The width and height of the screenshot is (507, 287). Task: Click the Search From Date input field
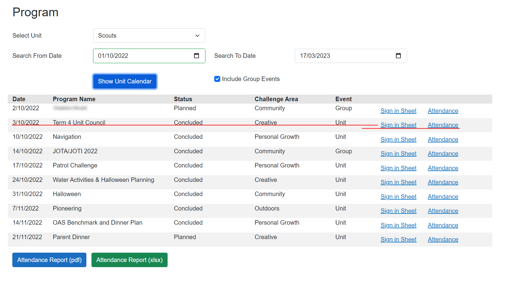click(x=141, y=56)
